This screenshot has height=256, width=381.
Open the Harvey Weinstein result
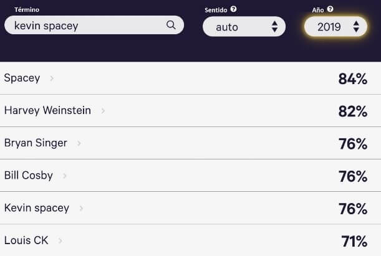[47, 111]
